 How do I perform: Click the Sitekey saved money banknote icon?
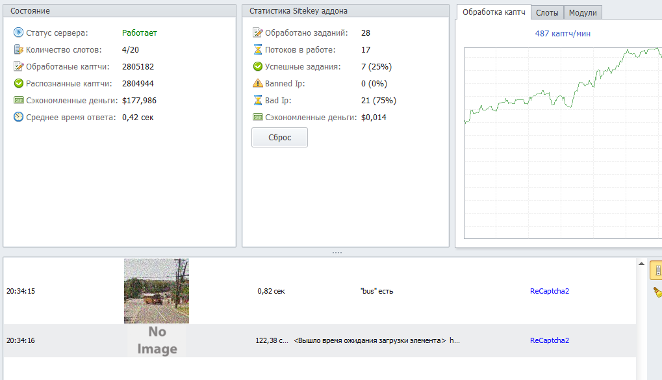pos(257,117)
